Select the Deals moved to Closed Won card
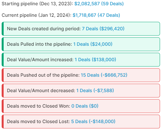Image resolution: width=161 pixels, height=130 pixels. point(81,106)
